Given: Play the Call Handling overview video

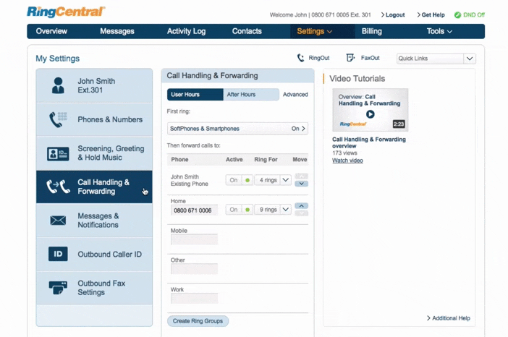Looking at the screenshot, I should (371, 114).
